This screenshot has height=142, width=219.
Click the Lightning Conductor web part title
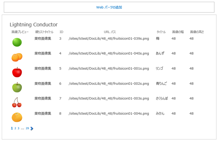pyautogui.click(x=34, y=24)
